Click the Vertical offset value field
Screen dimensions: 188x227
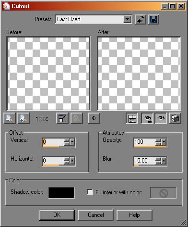53,142
